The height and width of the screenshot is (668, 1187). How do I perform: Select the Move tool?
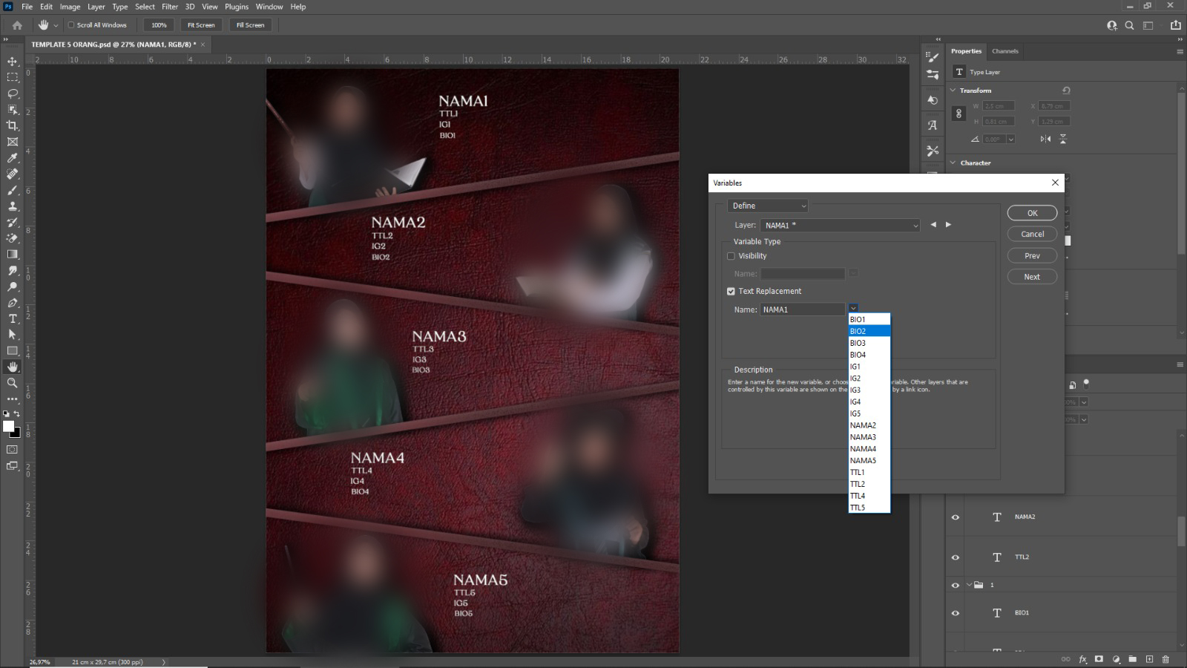click(11, 61)
